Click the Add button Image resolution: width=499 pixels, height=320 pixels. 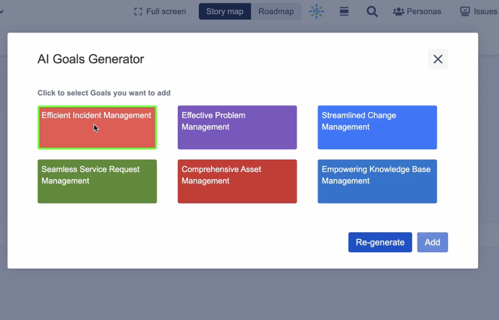[432, 242]
